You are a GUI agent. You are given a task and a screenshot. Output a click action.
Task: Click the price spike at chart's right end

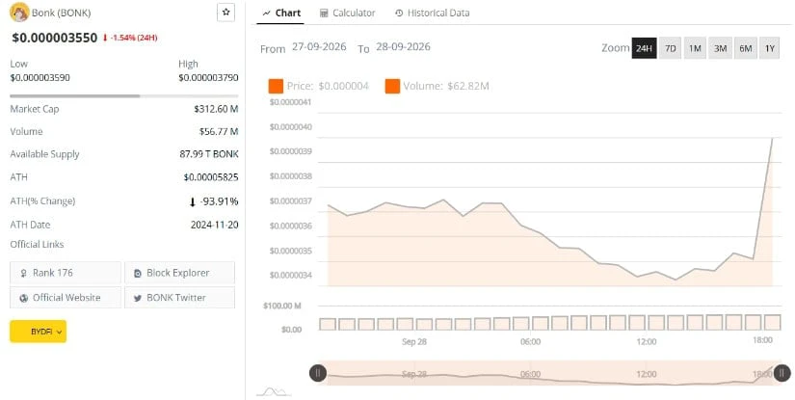[x=772, y=139]
